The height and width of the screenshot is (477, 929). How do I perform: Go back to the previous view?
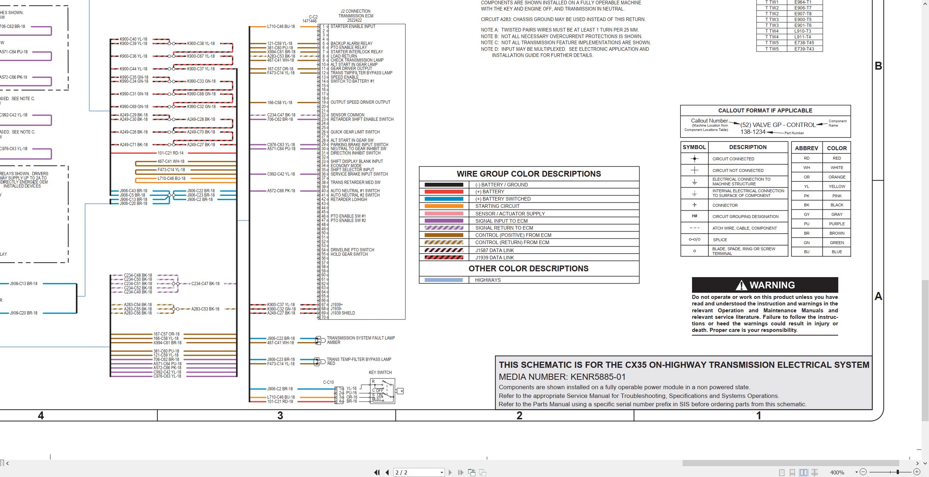[472, 472]
